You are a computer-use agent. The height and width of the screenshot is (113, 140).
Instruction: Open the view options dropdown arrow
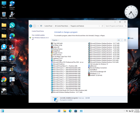(121, 40)
